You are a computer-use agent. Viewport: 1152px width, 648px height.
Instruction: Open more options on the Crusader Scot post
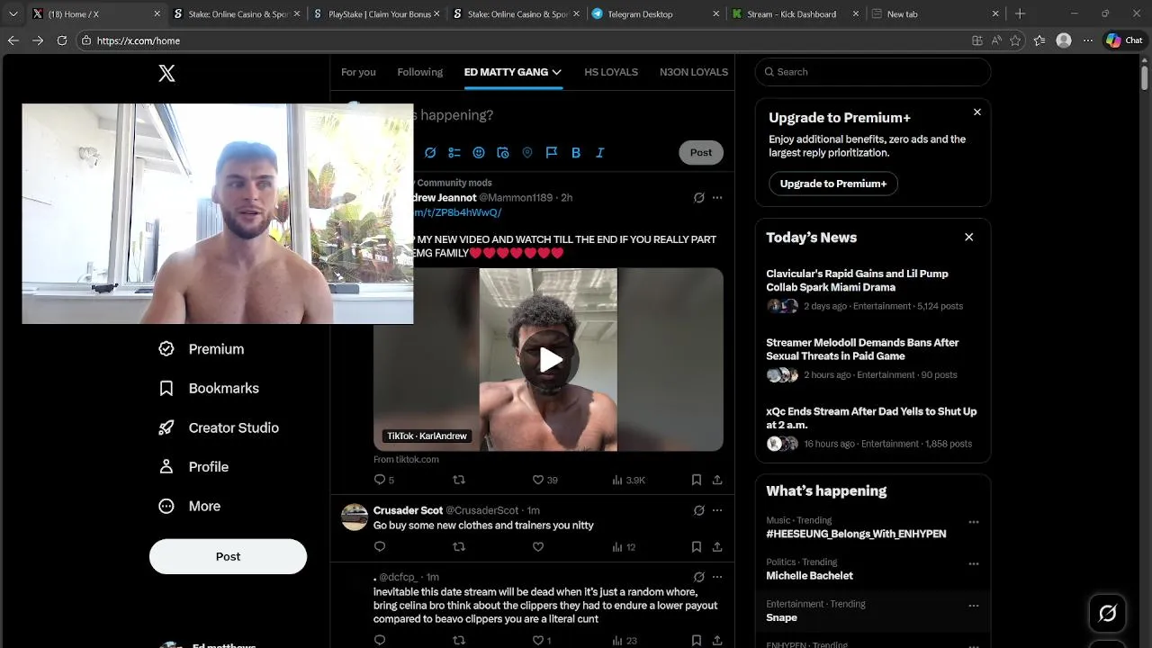point(717,510)
